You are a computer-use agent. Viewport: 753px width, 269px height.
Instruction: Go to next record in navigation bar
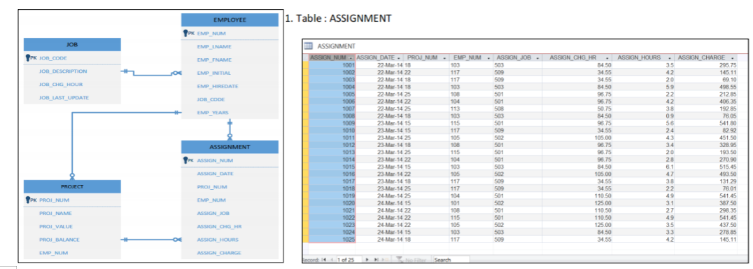[x=367, y=259]
